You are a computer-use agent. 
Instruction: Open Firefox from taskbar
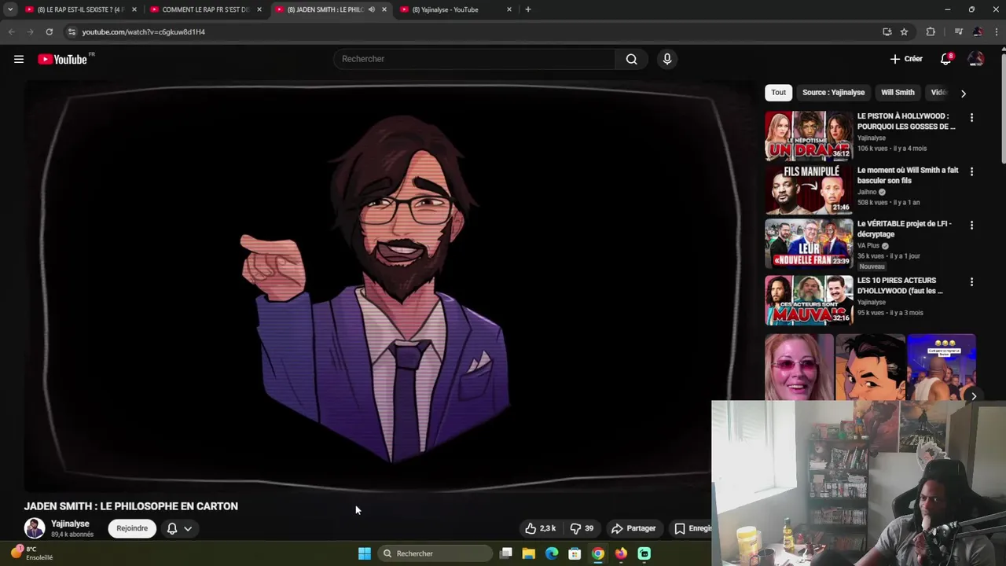621,553
